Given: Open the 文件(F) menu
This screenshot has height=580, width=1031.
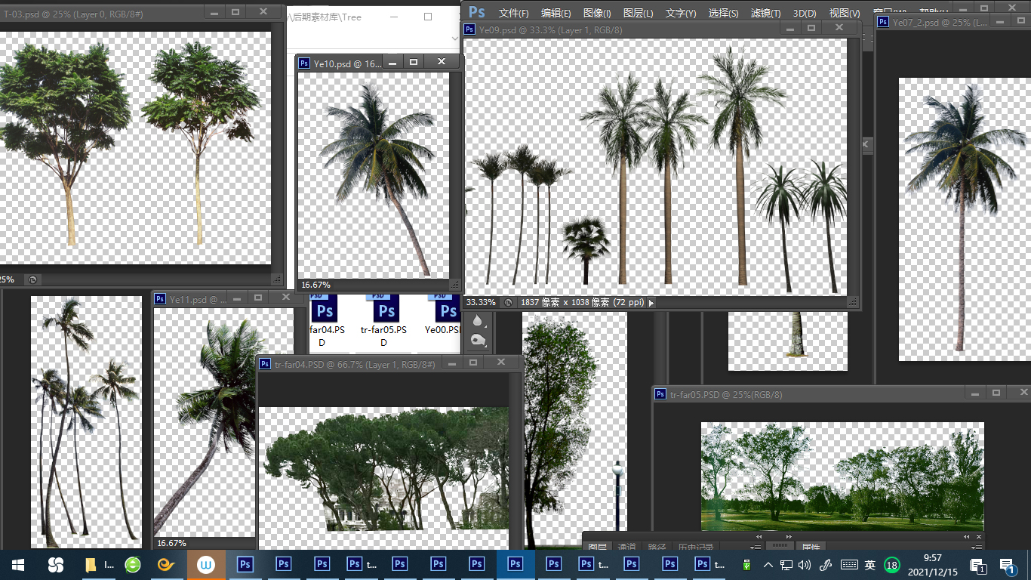Looking at the screenshot, I should (514, 13).
